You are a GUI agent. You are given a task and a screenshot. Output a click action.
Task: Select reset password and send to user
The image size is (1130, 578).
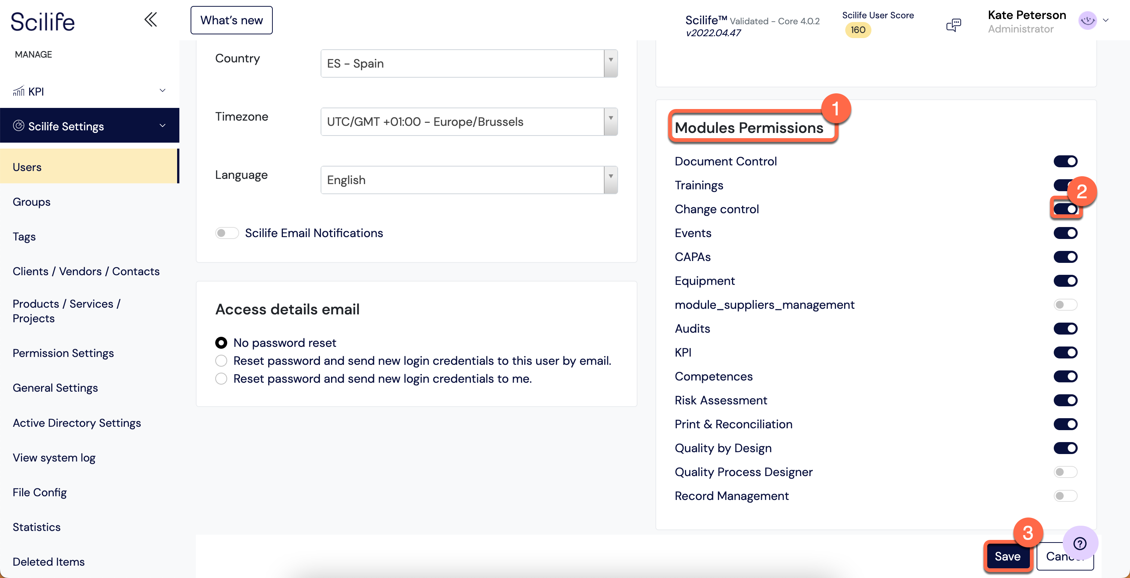221,360
